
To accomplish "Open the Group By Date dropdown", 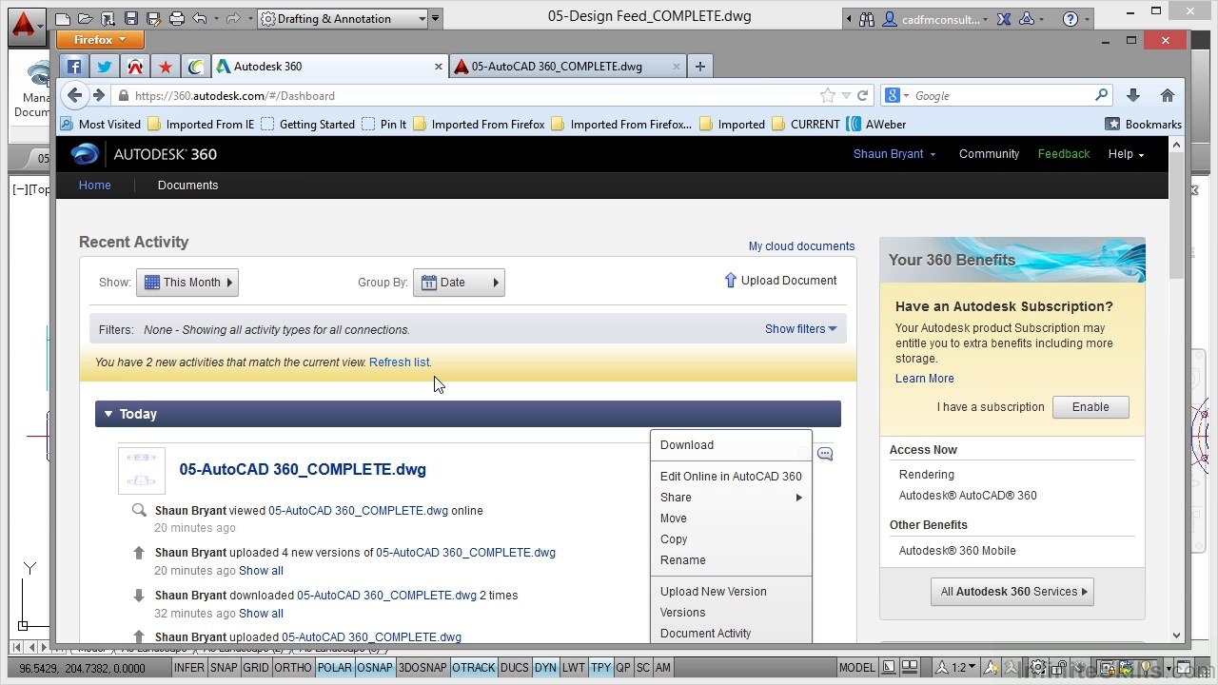I will (x=459, y=283).
